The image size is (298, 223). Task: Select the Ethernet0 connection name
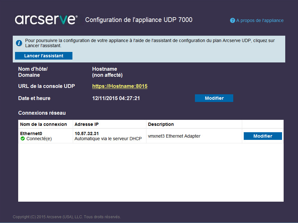(31, 133)
